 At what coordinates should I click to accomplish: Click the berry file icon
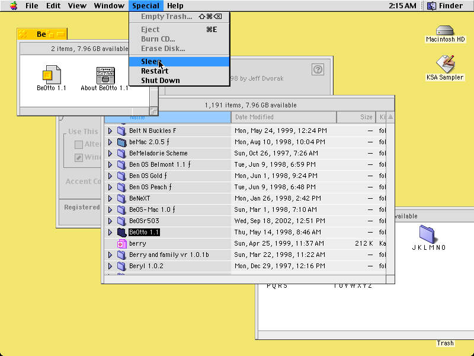point(121,243)
